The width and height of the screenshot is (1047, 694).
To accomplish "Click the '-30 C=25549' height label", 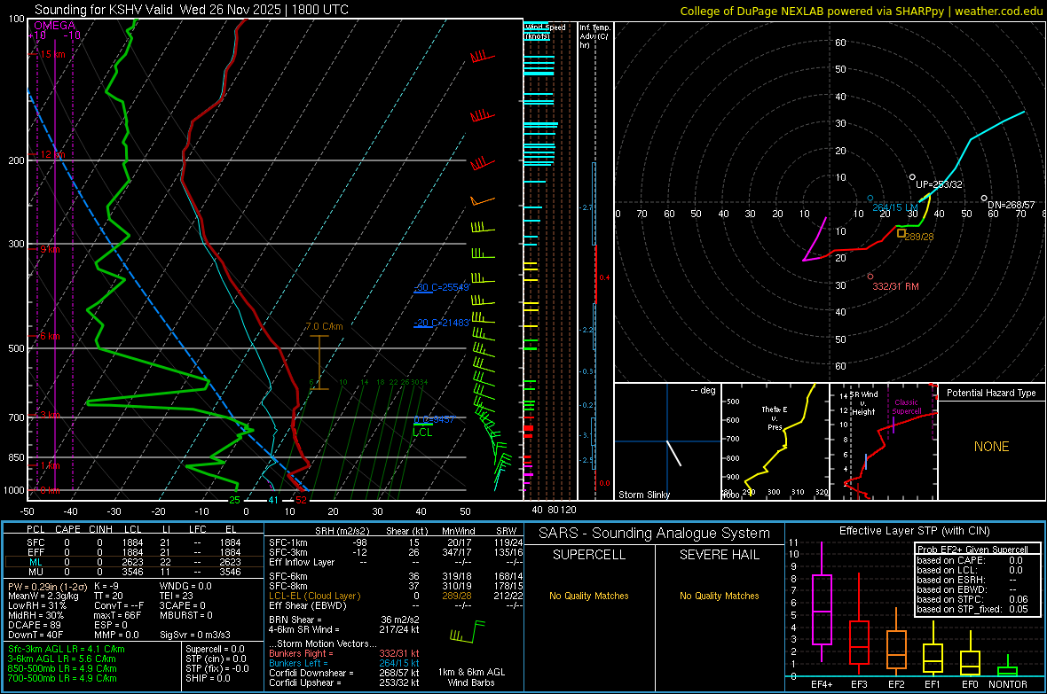I will point(441,287).
